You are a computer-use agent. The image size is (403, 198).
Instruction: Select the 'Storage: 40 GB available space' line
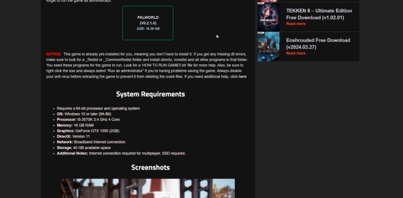point(84,148)
